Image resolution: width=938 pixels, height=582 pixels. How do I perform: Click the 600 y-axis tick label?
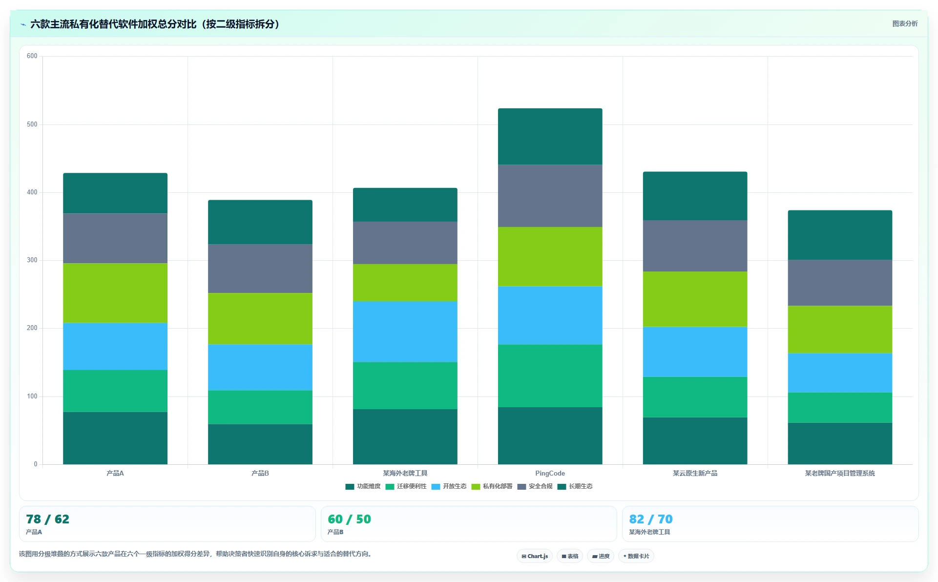point(32,56)
